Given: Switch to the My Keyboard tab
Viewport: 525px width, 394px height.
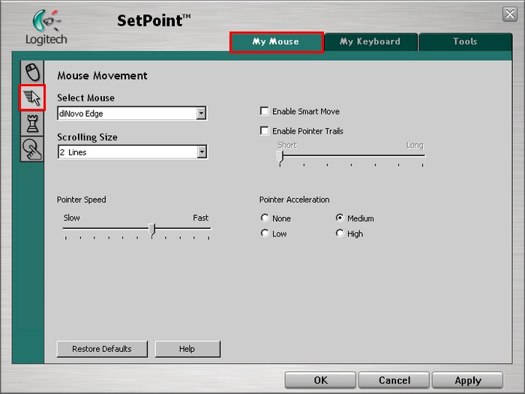Looking at the screenshot, I should click(x=370, y=42).
